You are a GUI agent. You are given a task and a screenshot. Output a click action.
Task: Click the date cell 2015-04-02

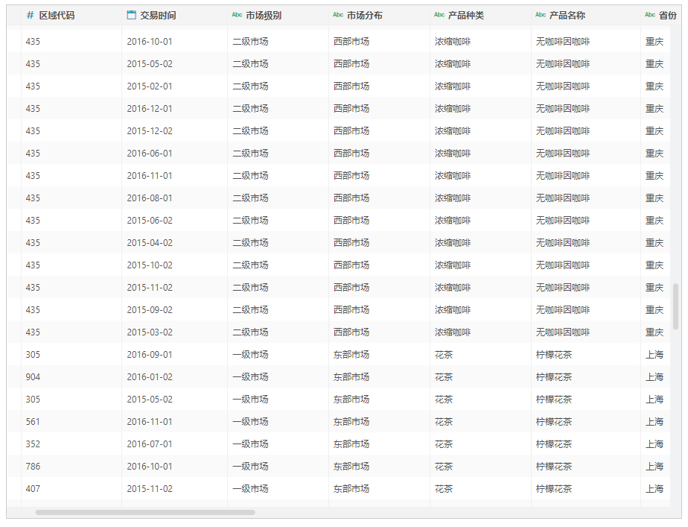pyautogui.click(x=150, y=243)
